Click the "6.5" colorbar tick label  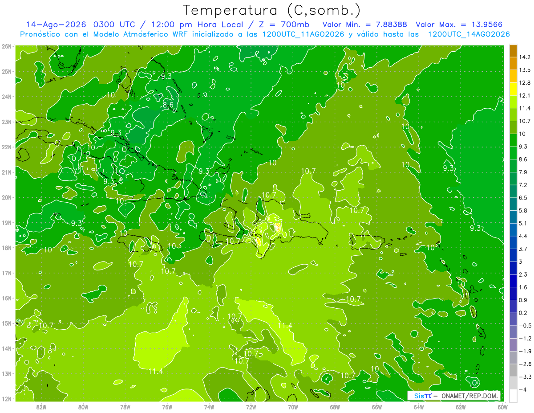click(523, 198)
